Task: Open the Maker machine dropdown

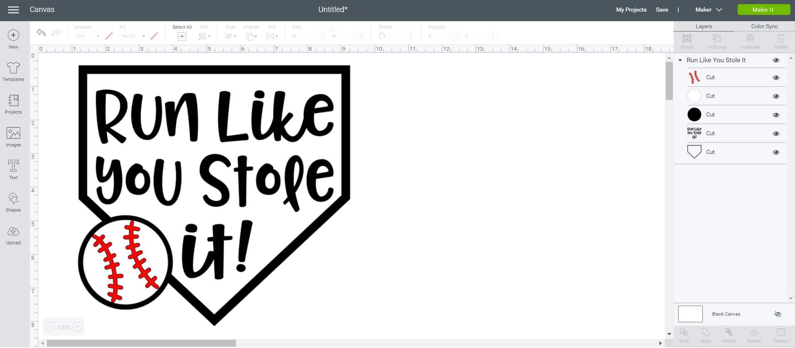Action: (709, 10)
